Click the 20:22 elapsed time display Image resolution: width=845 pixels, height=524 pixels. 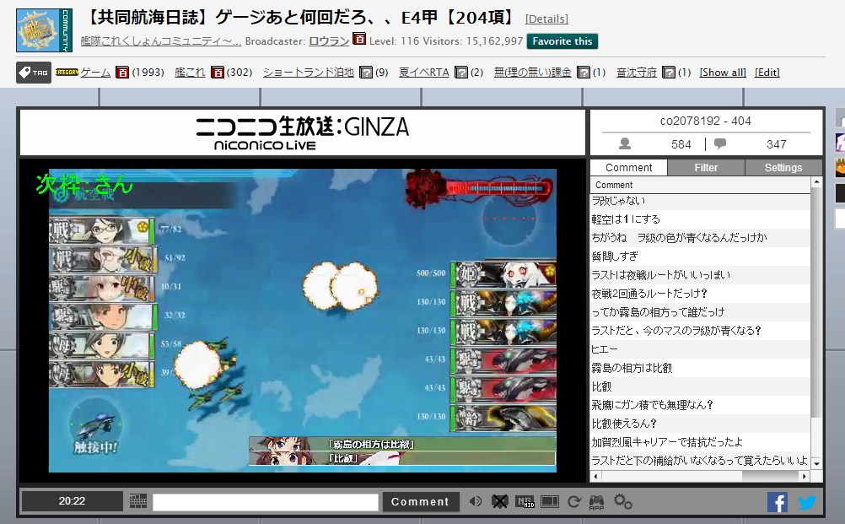[72, 501]
